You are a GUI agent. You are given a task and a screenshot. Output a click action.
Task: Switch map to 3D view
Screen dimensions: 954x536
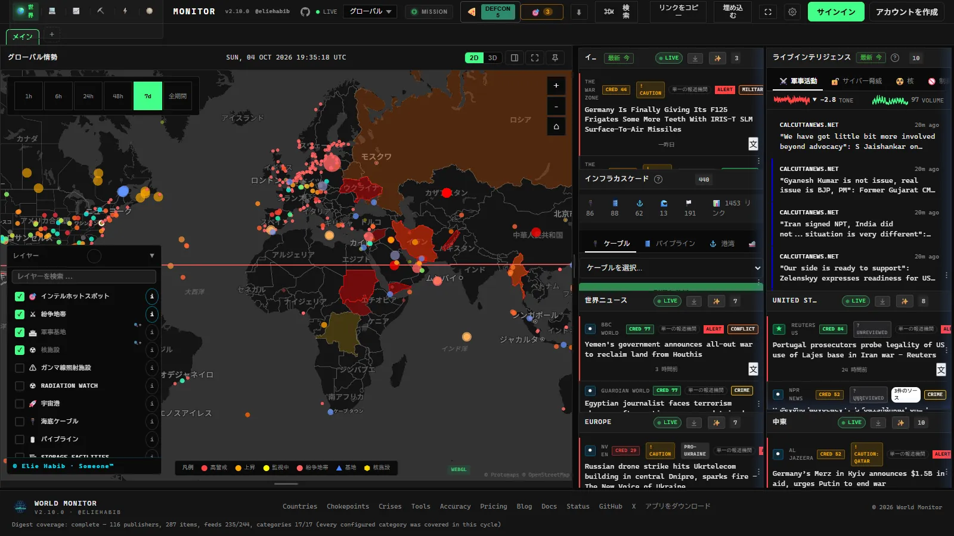pos(493,58)
